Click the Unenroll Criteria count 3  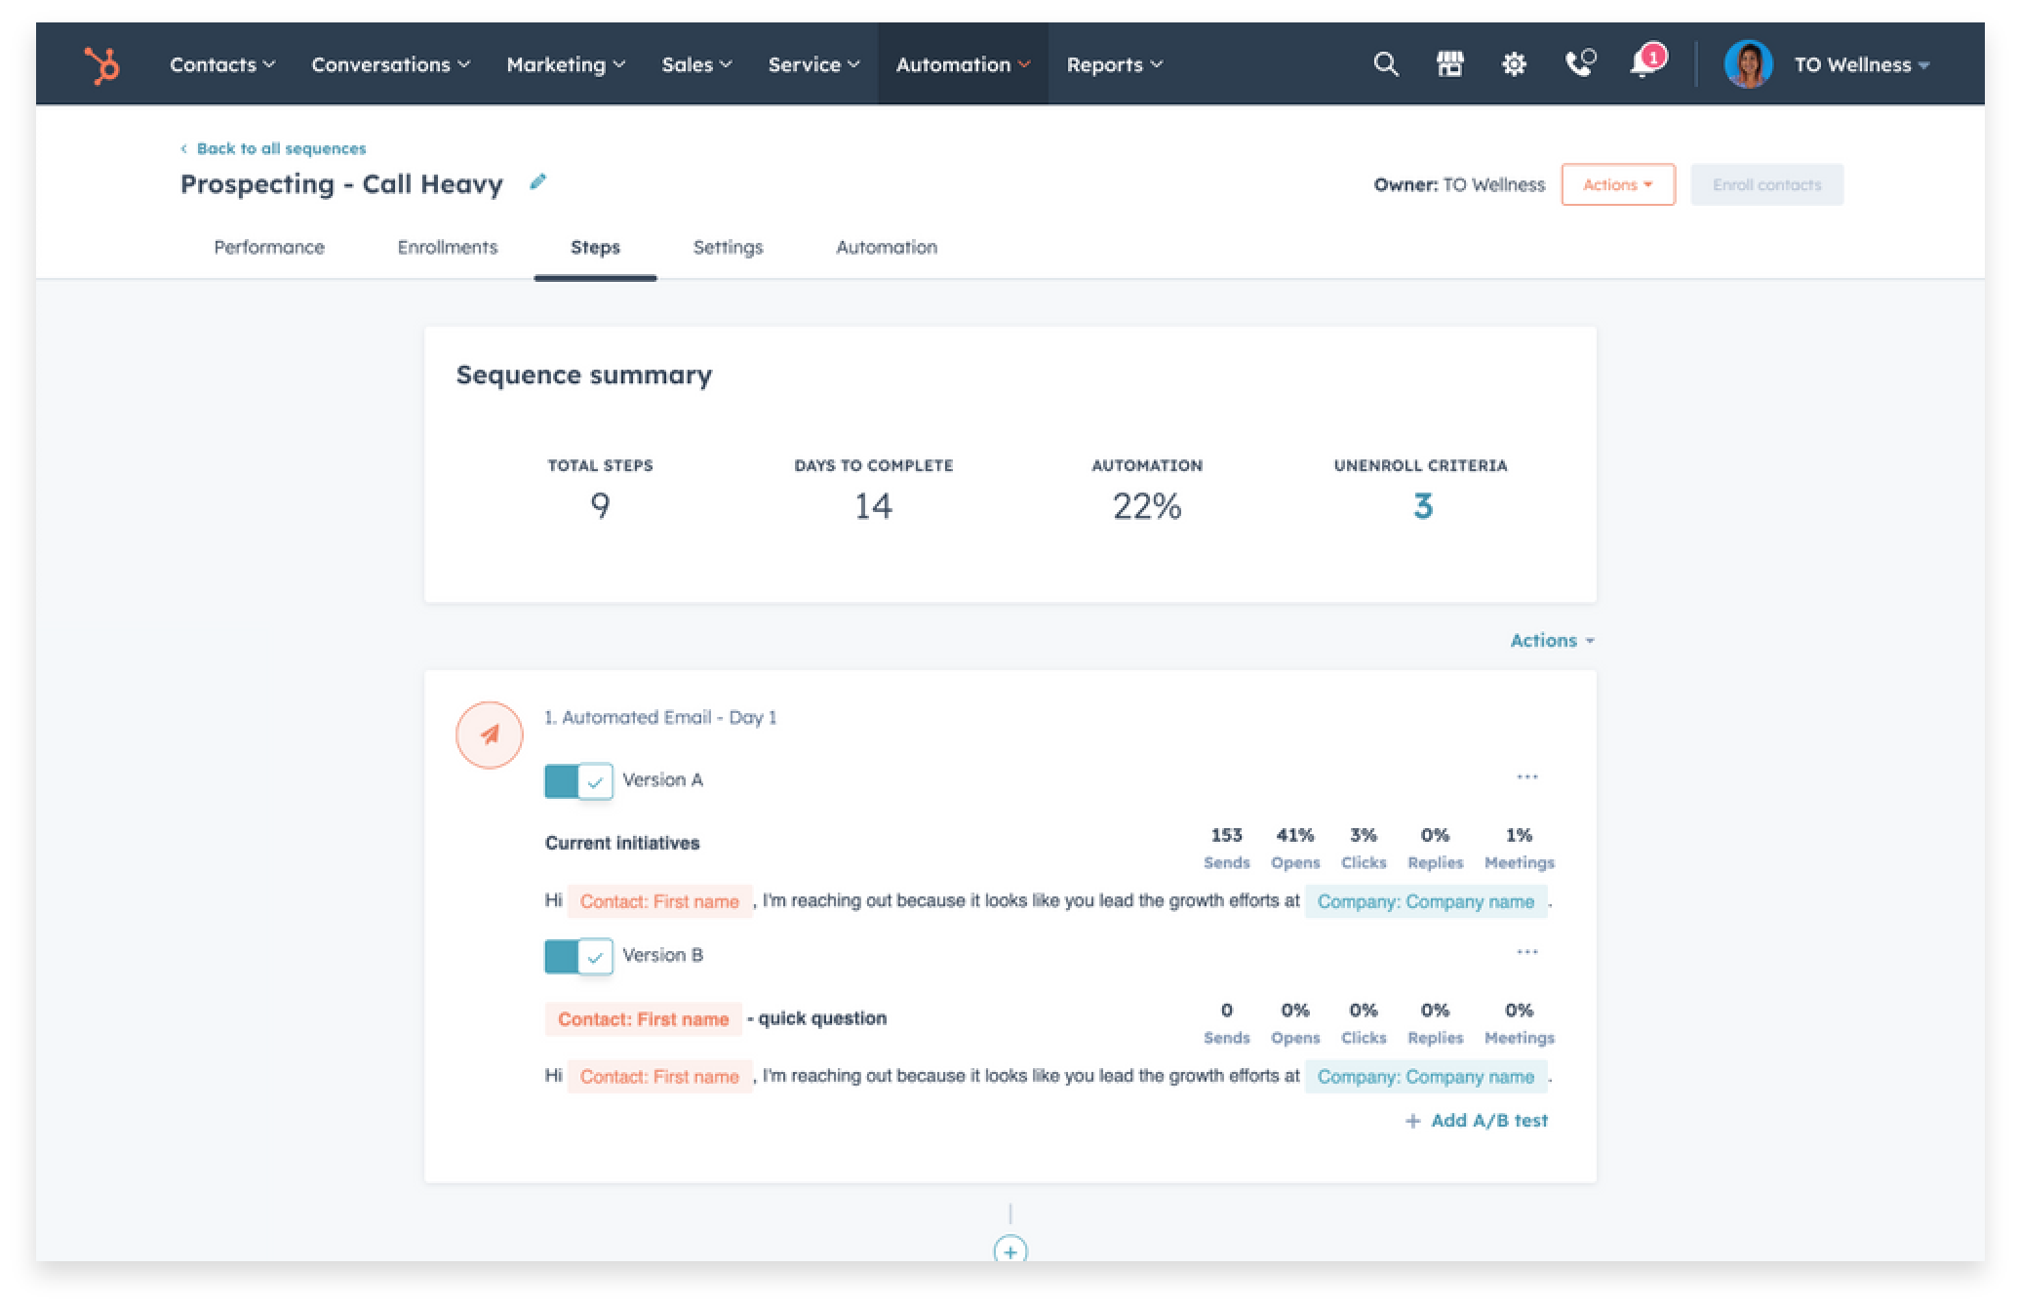(1422, 506)
